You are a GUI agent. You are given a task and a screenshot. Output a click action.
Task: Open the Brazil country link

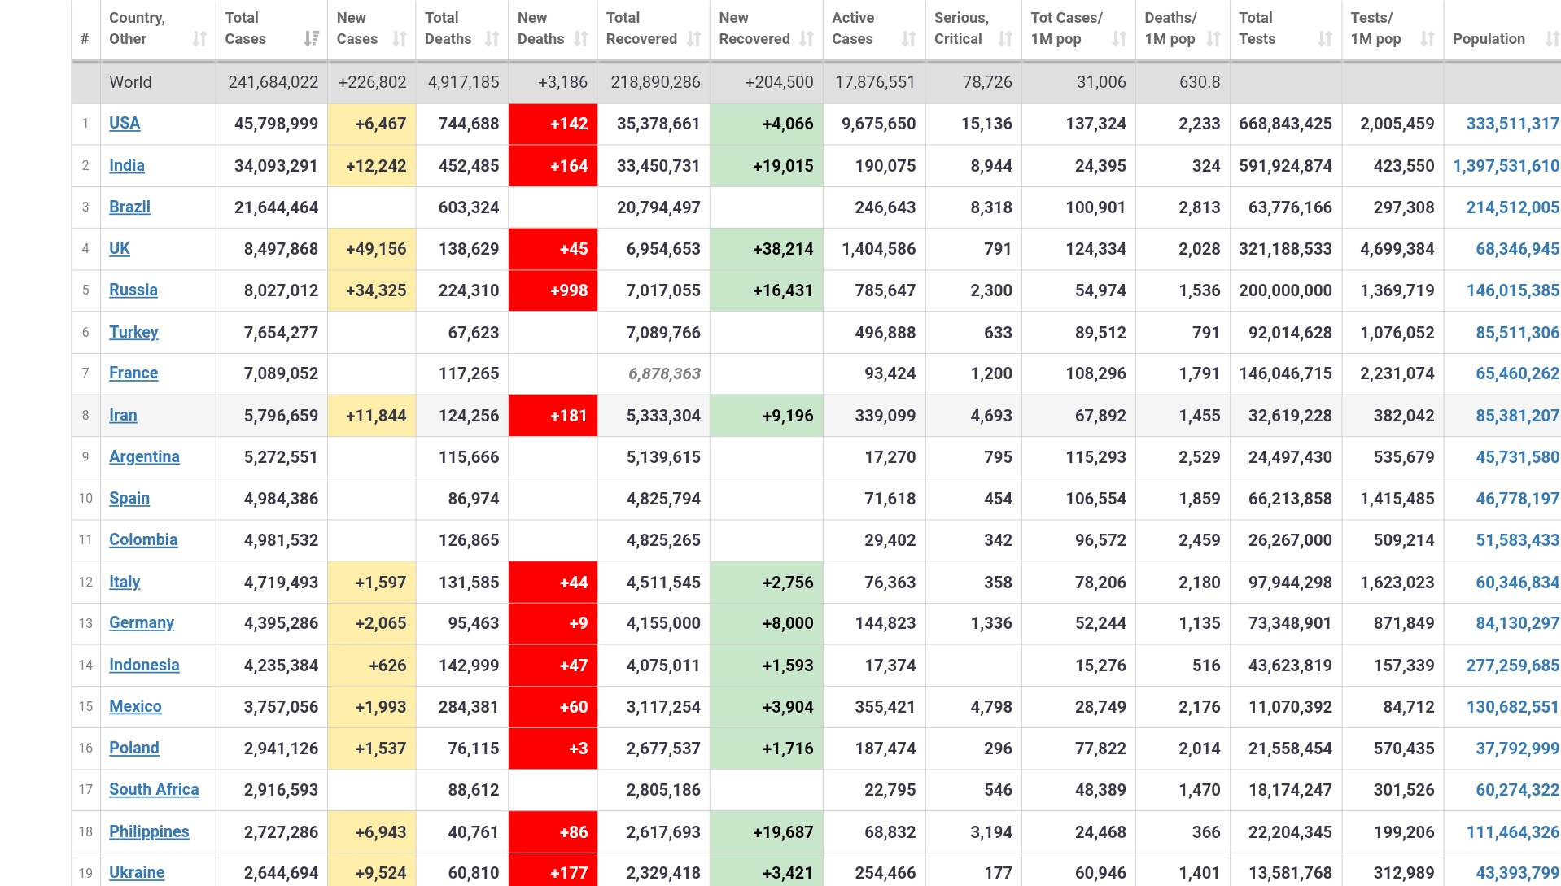tap(129, 207)
